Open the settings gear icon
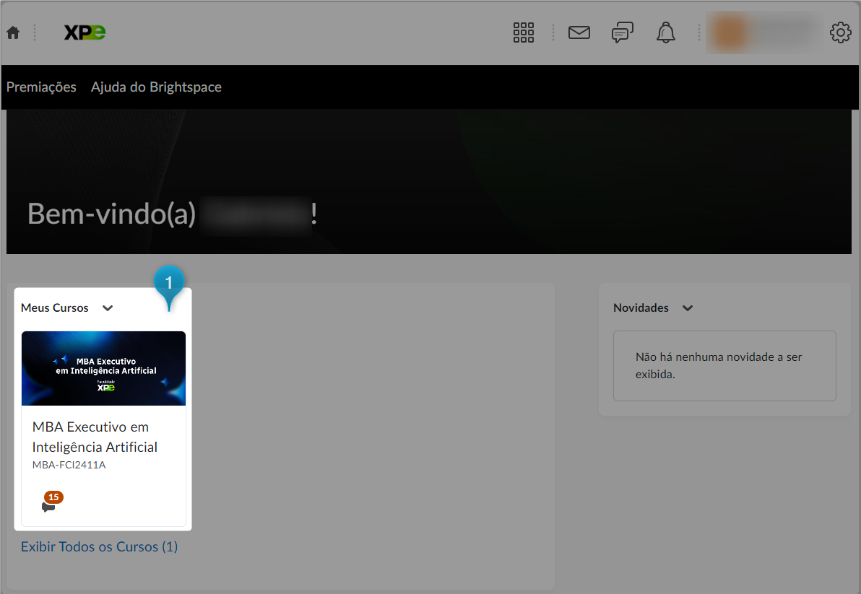 click(840, 33)
